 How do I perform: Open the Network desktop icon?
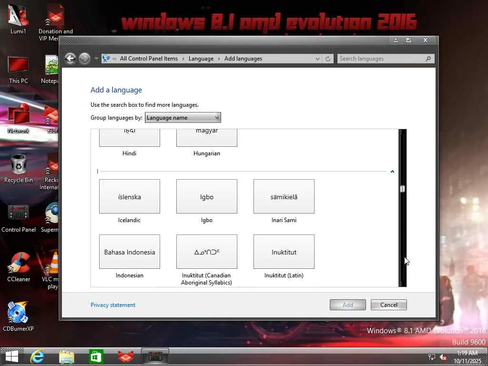pos(18,119)
